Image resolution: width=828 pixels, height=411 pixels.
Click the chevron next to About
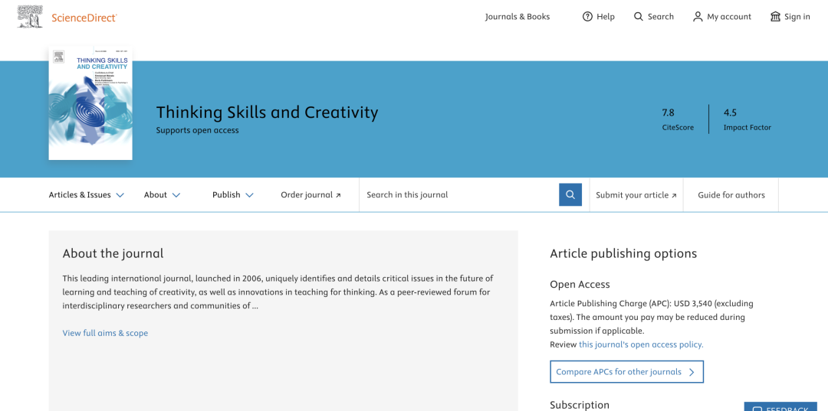[x=176, y=195]
